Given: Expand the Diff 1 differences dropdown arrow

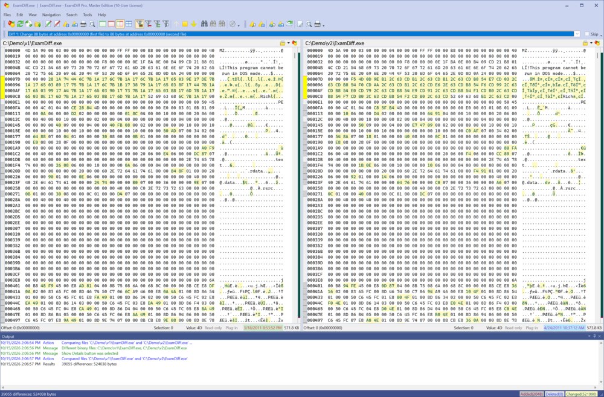Looking at the screenshot, I should [577, 34].
